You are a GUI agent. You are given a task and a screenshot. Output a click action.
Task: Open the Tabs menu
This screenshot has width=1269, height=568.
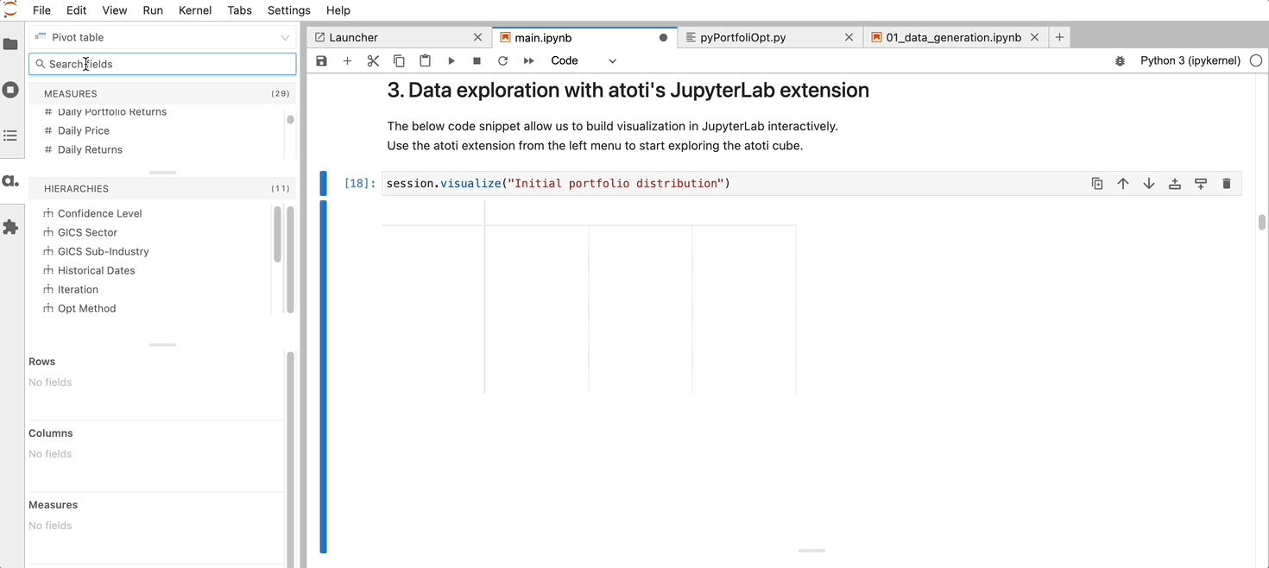[x=239, y=10]
